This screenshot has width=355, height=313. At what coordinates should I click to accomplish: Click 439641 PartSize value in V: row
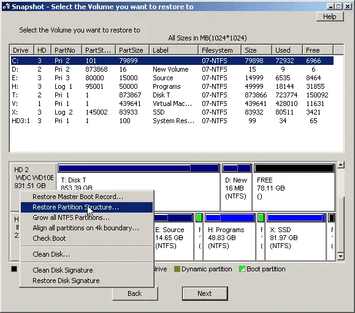(130, 104)
